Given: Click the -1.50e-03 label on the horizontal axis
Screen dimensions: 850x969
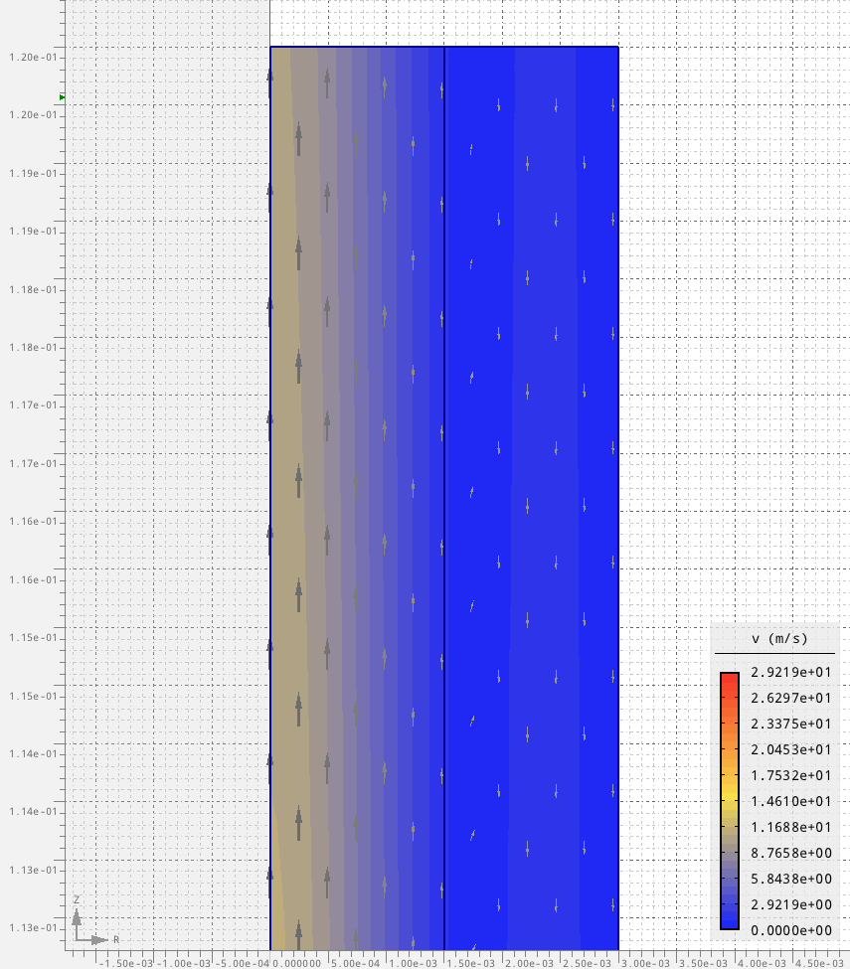Looking at the screenshot, I should [x=125, y=962].
